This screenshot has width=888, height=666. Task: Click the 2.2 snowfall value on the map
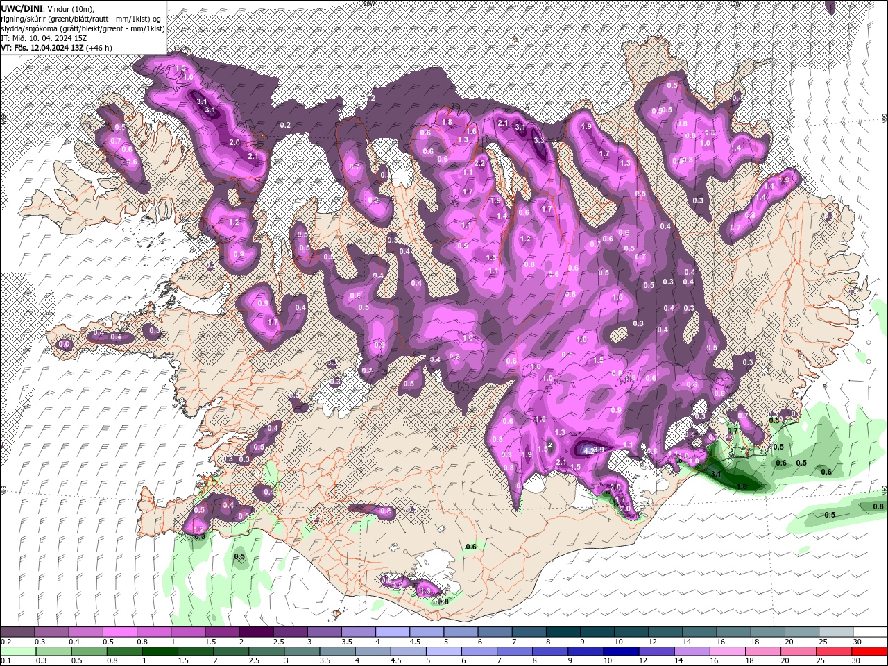[480, 164]
